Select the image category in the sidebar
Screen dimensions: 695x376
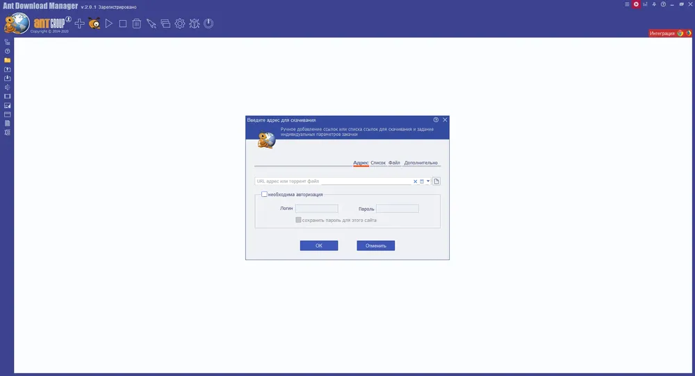tap(7, 105)
